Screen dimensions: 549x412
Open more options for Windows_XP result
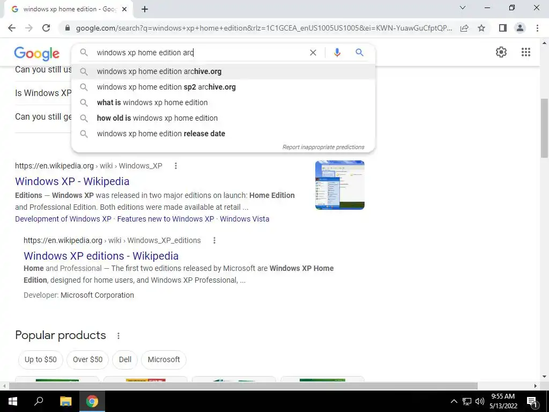click(x=176, y=166)
